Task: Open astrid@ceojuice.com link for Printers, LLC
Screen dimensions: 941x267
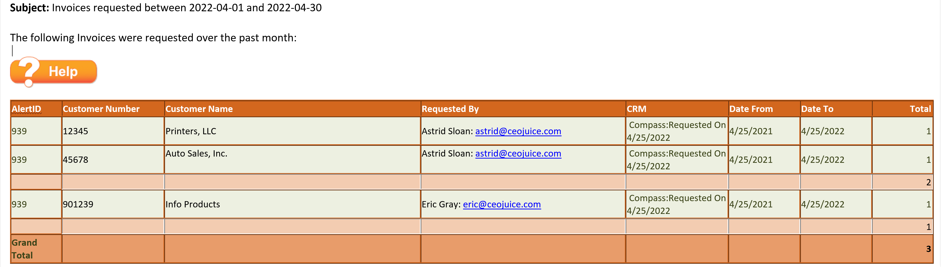Action: (518, 131)
